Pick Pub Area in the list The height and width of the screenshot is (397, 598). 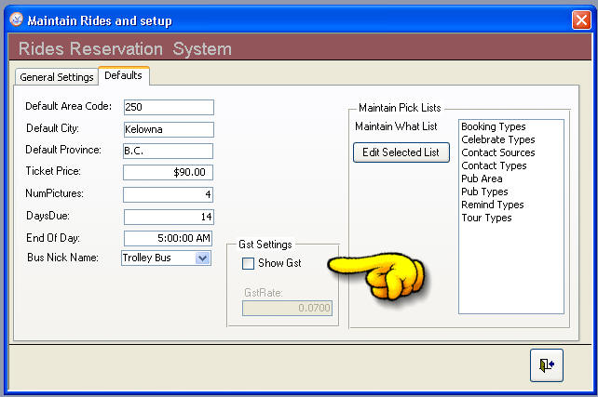[x=482, y=179]
